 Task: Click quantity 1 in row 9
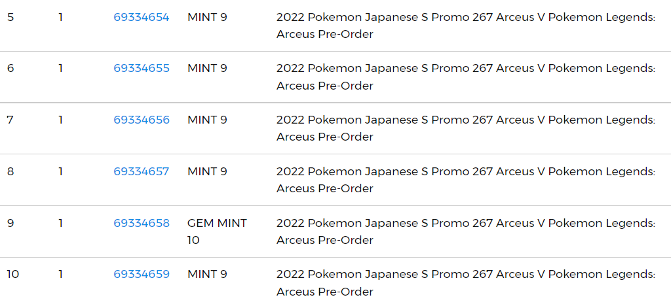tap(61, 223)
